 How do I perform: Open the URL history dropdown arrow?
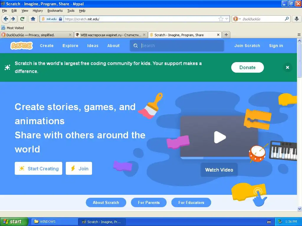227,19
